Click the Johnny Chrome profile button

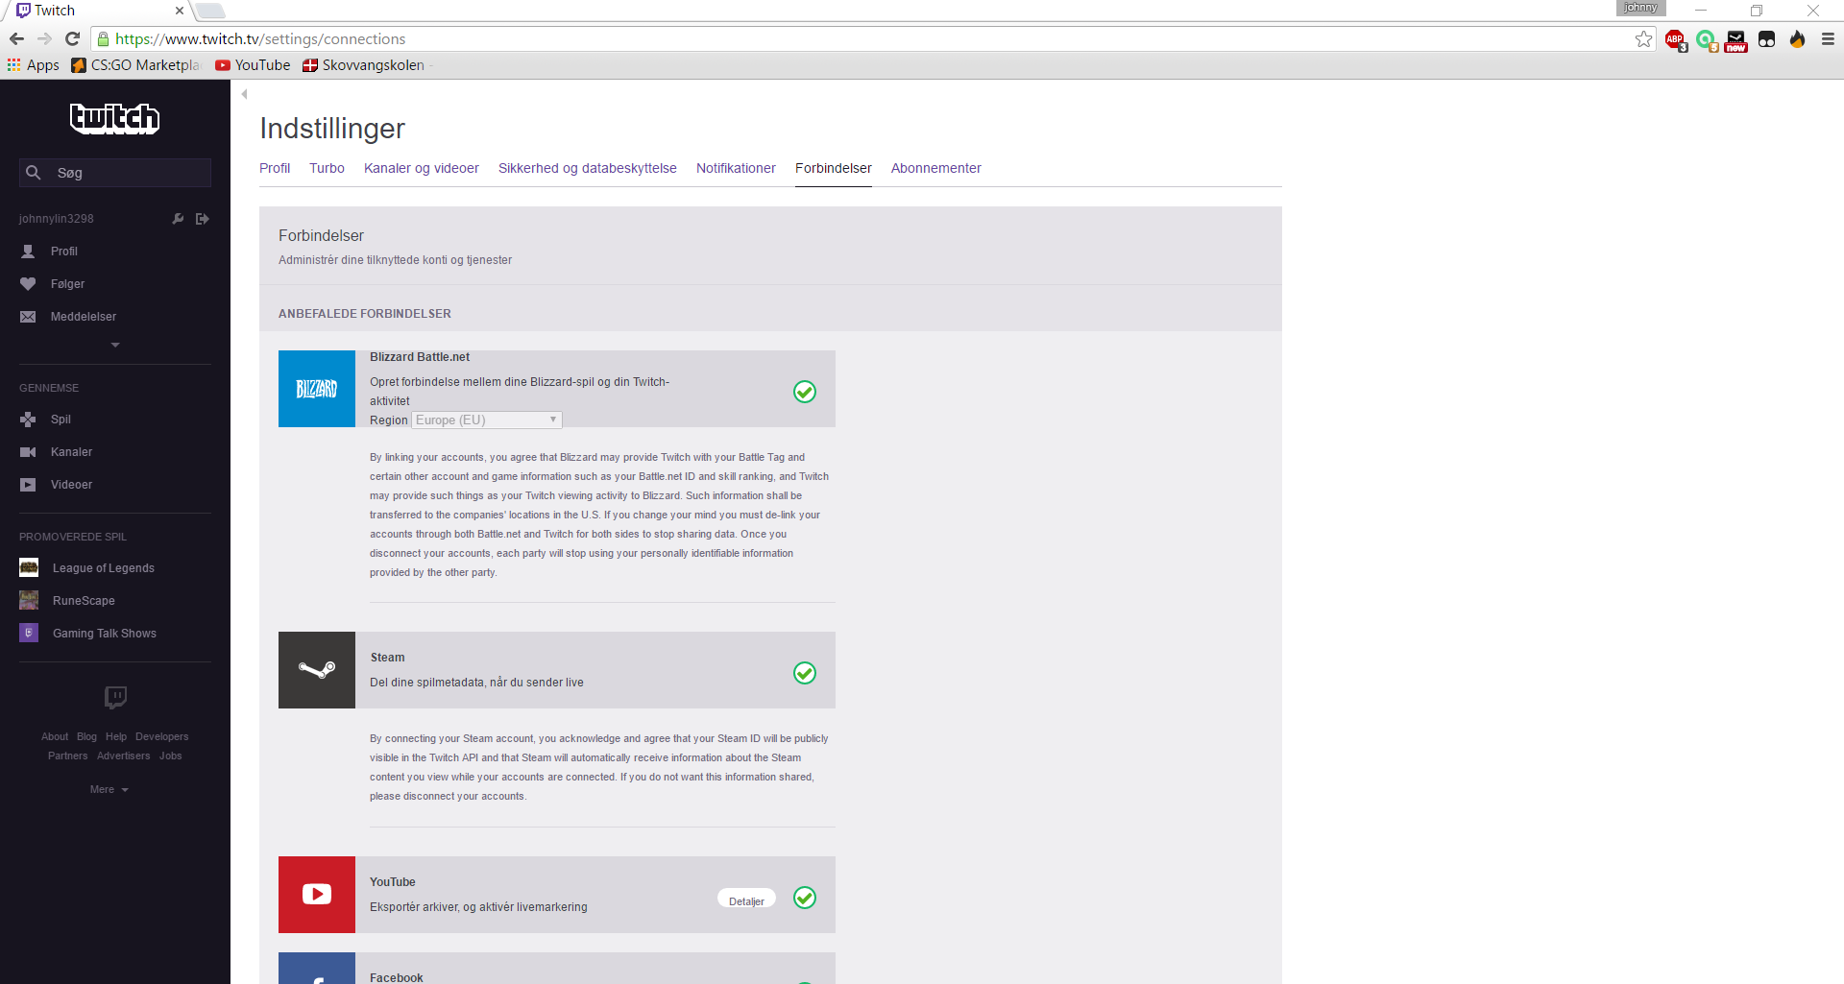1640,8
